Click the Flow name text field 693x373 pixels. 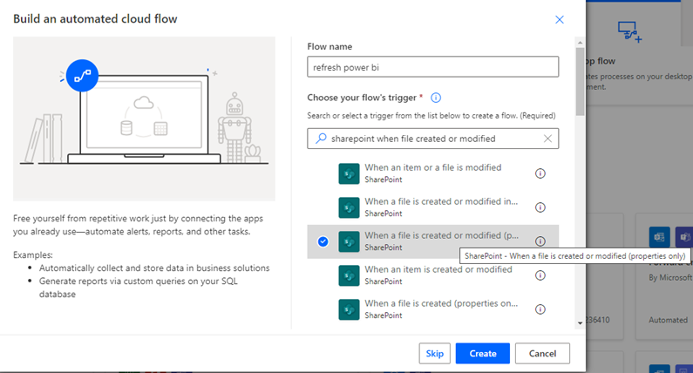(432, 67)
